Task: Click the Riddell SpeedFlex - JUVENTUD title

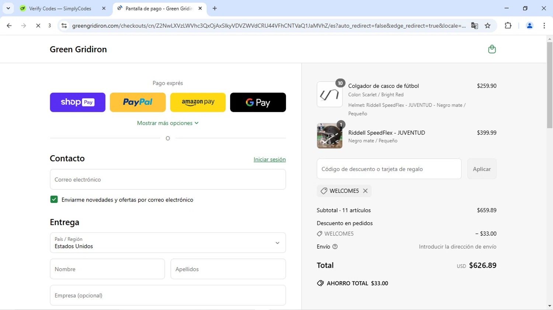Action: (x=387, y=133)
